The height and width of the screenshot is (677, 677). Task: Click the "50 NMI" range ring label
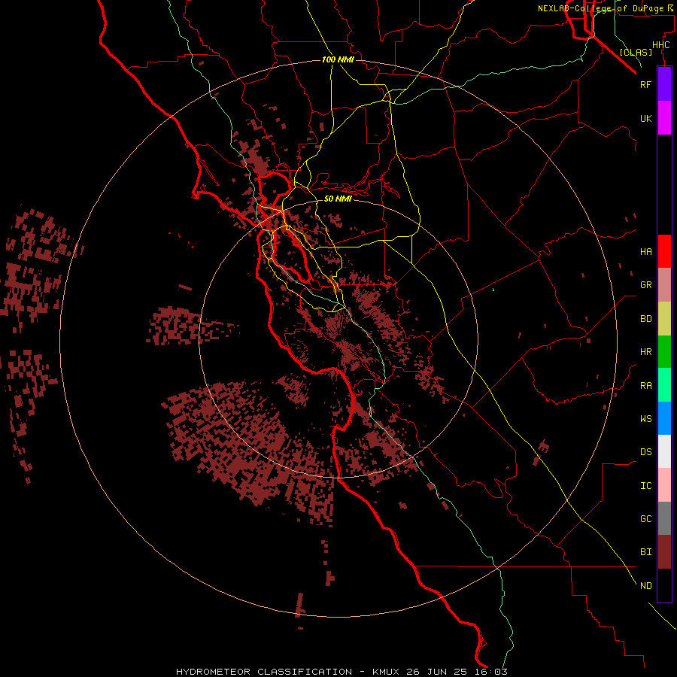(338, 199)
